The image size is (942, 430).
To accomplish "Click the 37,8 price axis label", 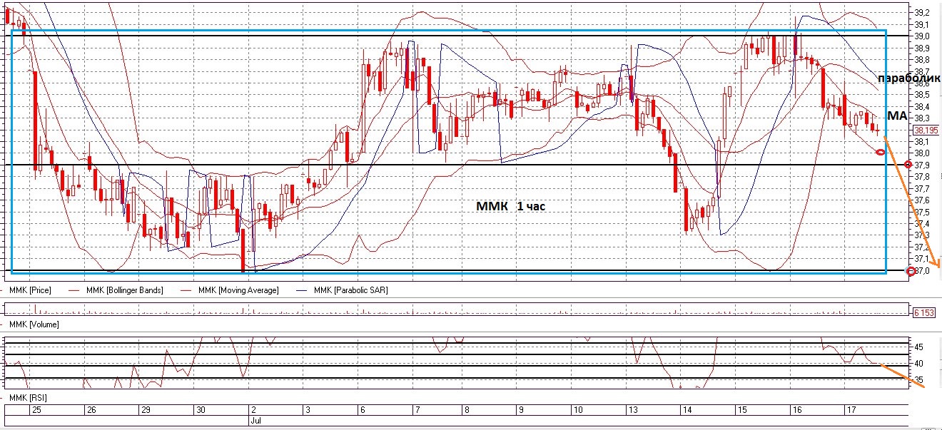I will click(x=921, y=177).
